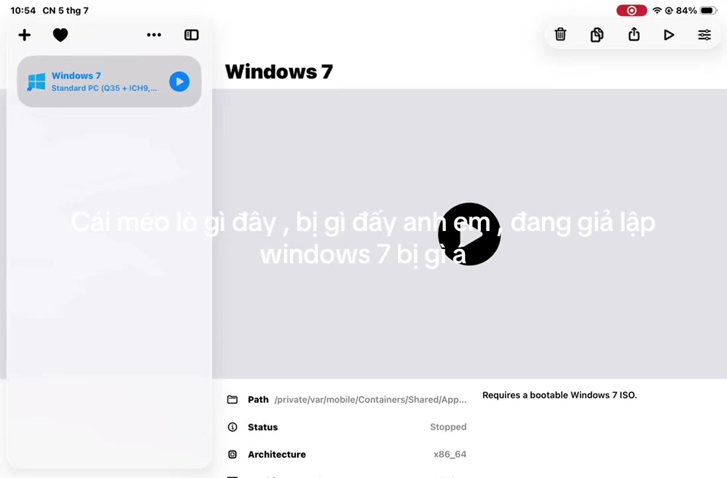Click the Windows 7 title heading

279,72
